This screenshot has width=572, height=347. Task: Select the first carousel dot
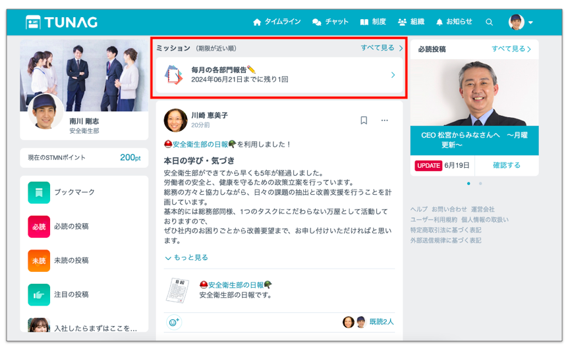click(469, 183)
